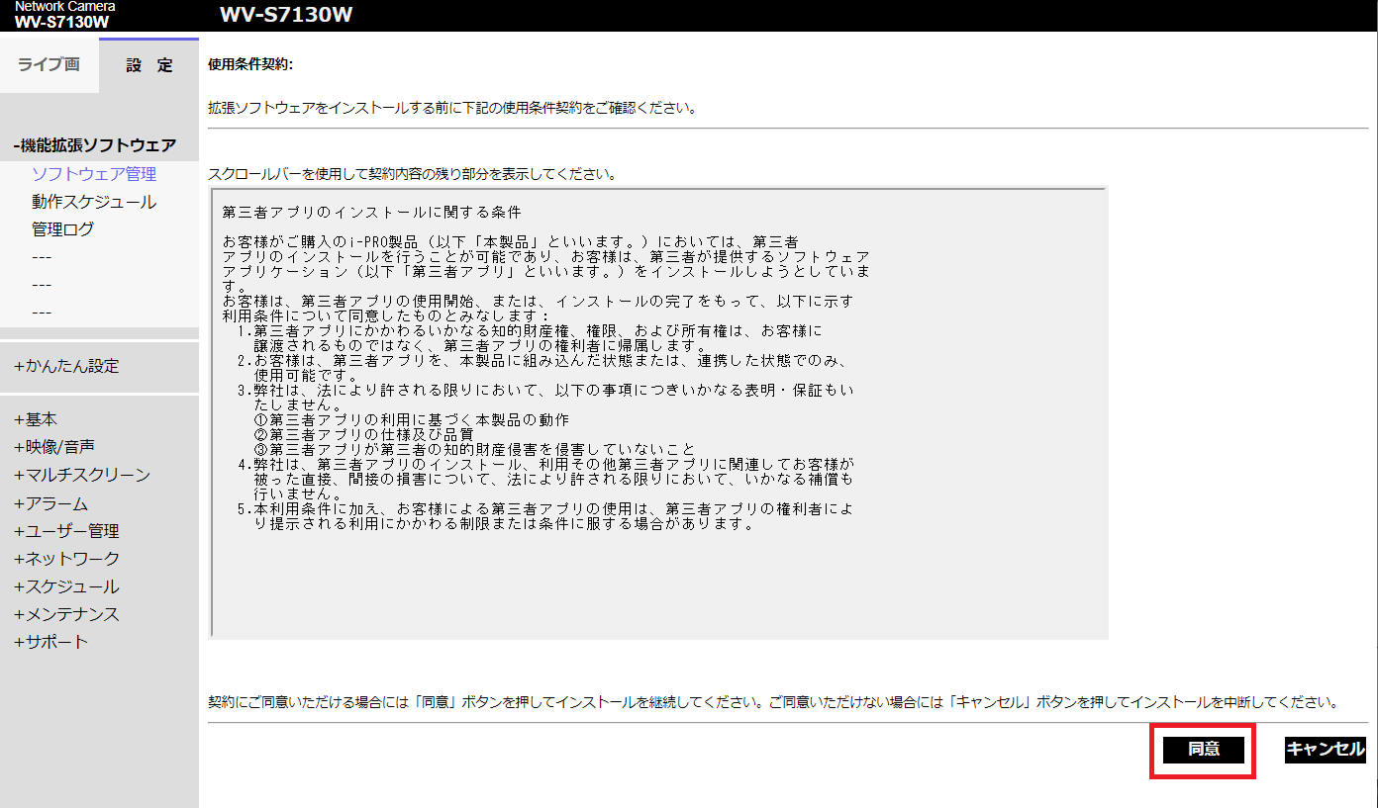Expand the ユーザー管理 menu

[x=66, y=531]
